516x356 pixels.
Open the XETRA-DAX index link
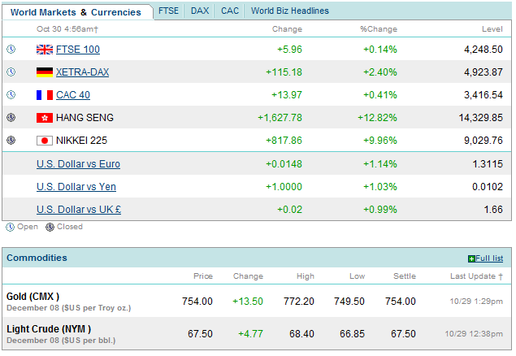point(82,72)
